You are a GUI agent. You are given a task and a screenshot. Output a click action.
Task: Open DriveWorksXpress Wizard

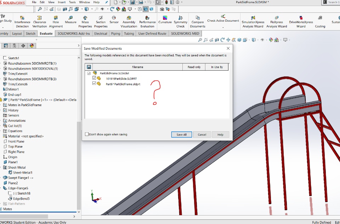tap(301, 22)
